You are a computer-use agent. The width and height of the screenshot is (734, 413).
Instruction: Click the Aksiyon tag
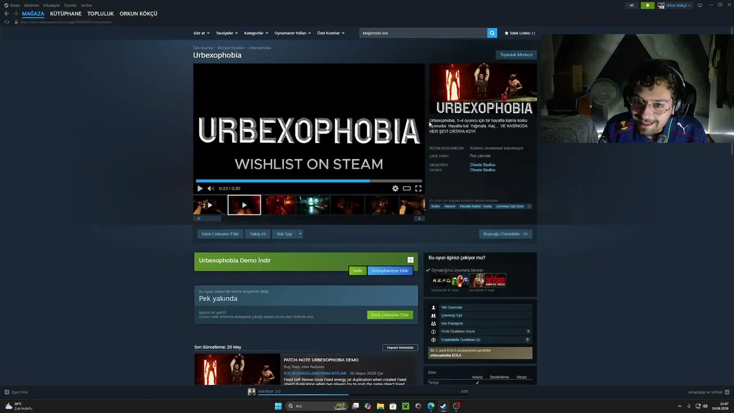(450, 206)
